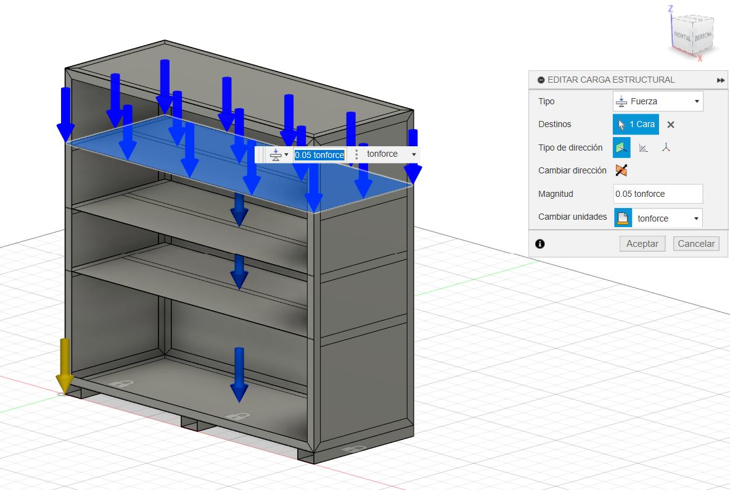The image size is (730, 490).
Task: Click the Cancelar button
Action: [696, 244]
